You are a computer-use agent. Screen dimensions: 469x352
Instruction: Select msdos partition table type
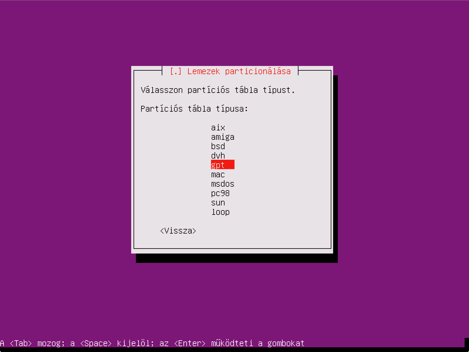tap(223, 184)
